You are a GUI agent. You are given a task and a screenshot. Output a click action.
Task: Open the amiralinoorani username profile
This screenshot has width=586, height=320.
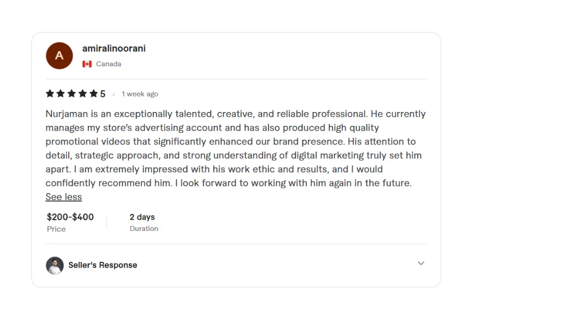point(113,49)
